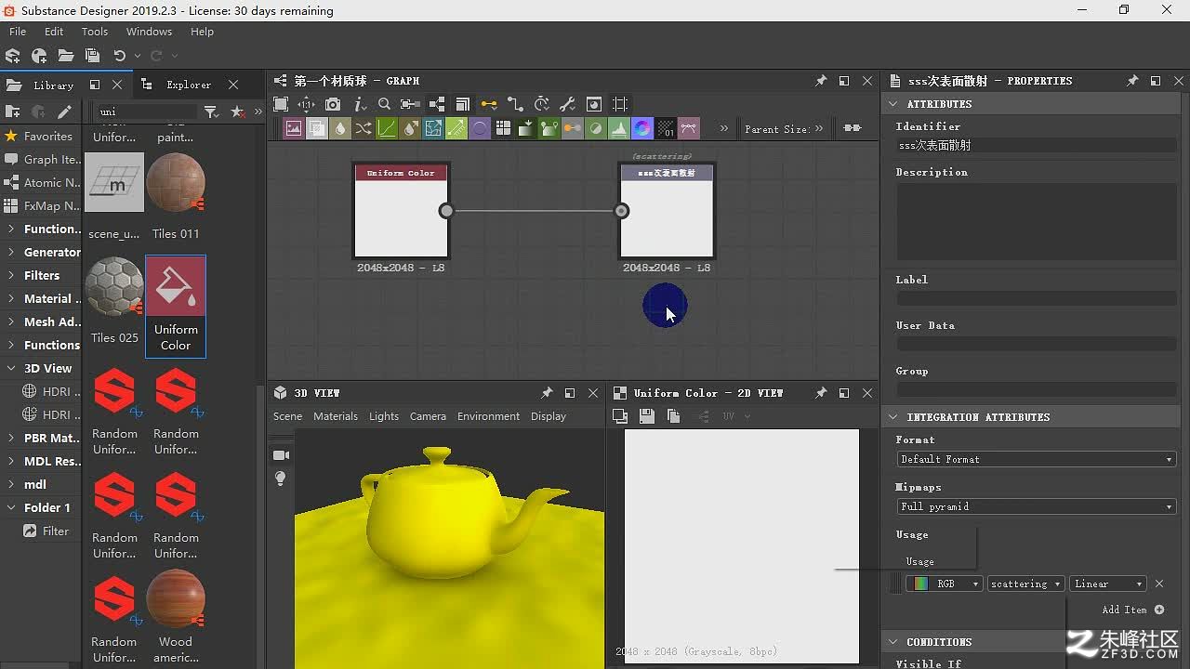Open the Materials menu in 3D View
Viewport: 1190px width, 669px height.
pos(336,416)
